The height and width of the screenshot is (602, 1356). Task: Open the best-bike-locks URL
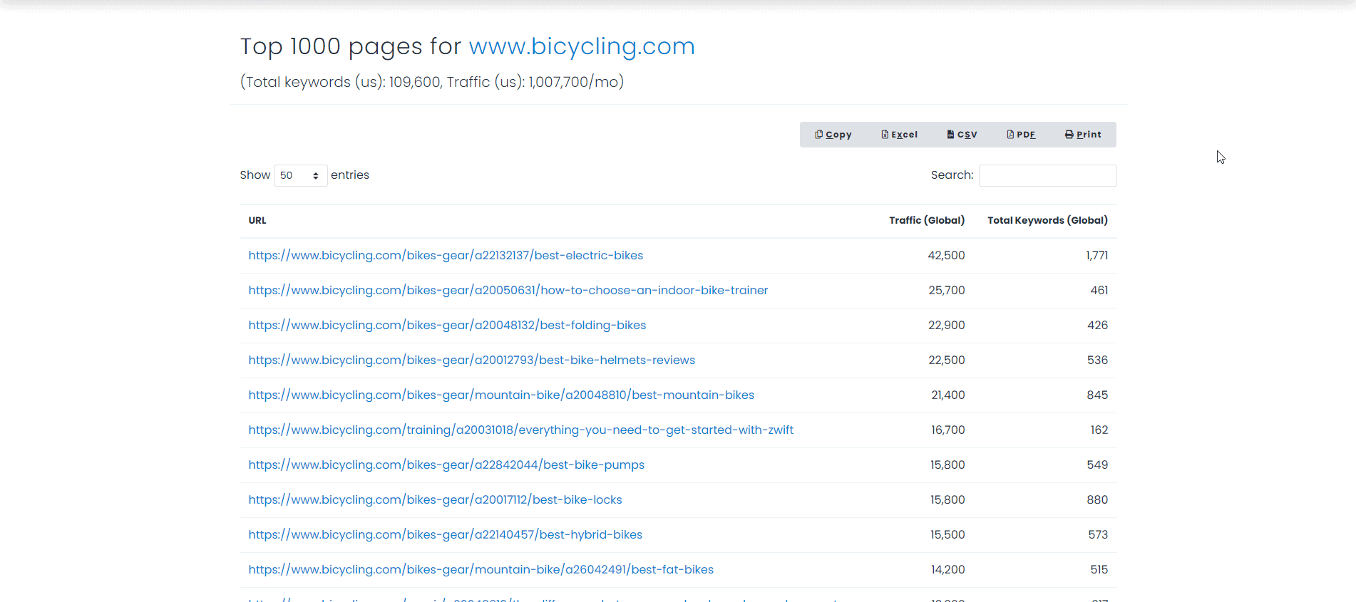(435, 500)
